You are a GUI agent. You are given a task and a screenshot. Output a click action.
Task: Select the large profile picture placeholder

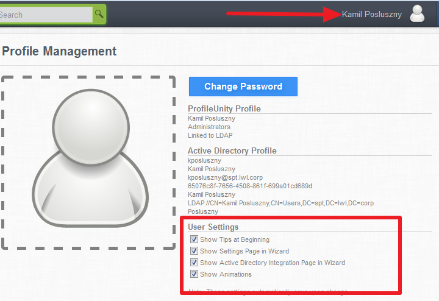pyautogui.click(x=88, y=162)
